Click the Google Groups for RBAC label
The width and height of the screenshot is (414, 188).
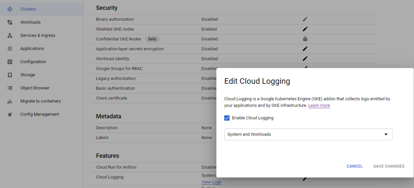coord(119,69)
